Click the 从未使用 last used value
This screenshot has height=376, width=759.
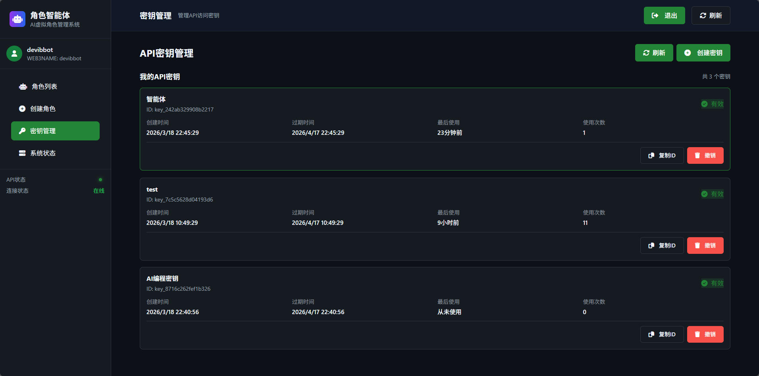click(449, 312)
